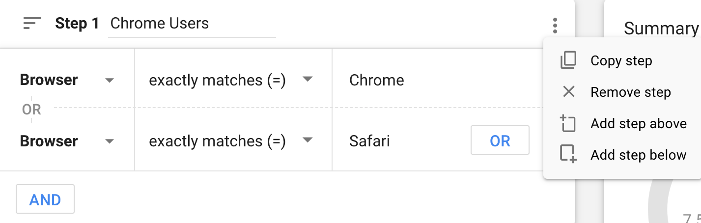The image size is (701, 223).
Task: Click the Add step above icon
Action: 568,123
